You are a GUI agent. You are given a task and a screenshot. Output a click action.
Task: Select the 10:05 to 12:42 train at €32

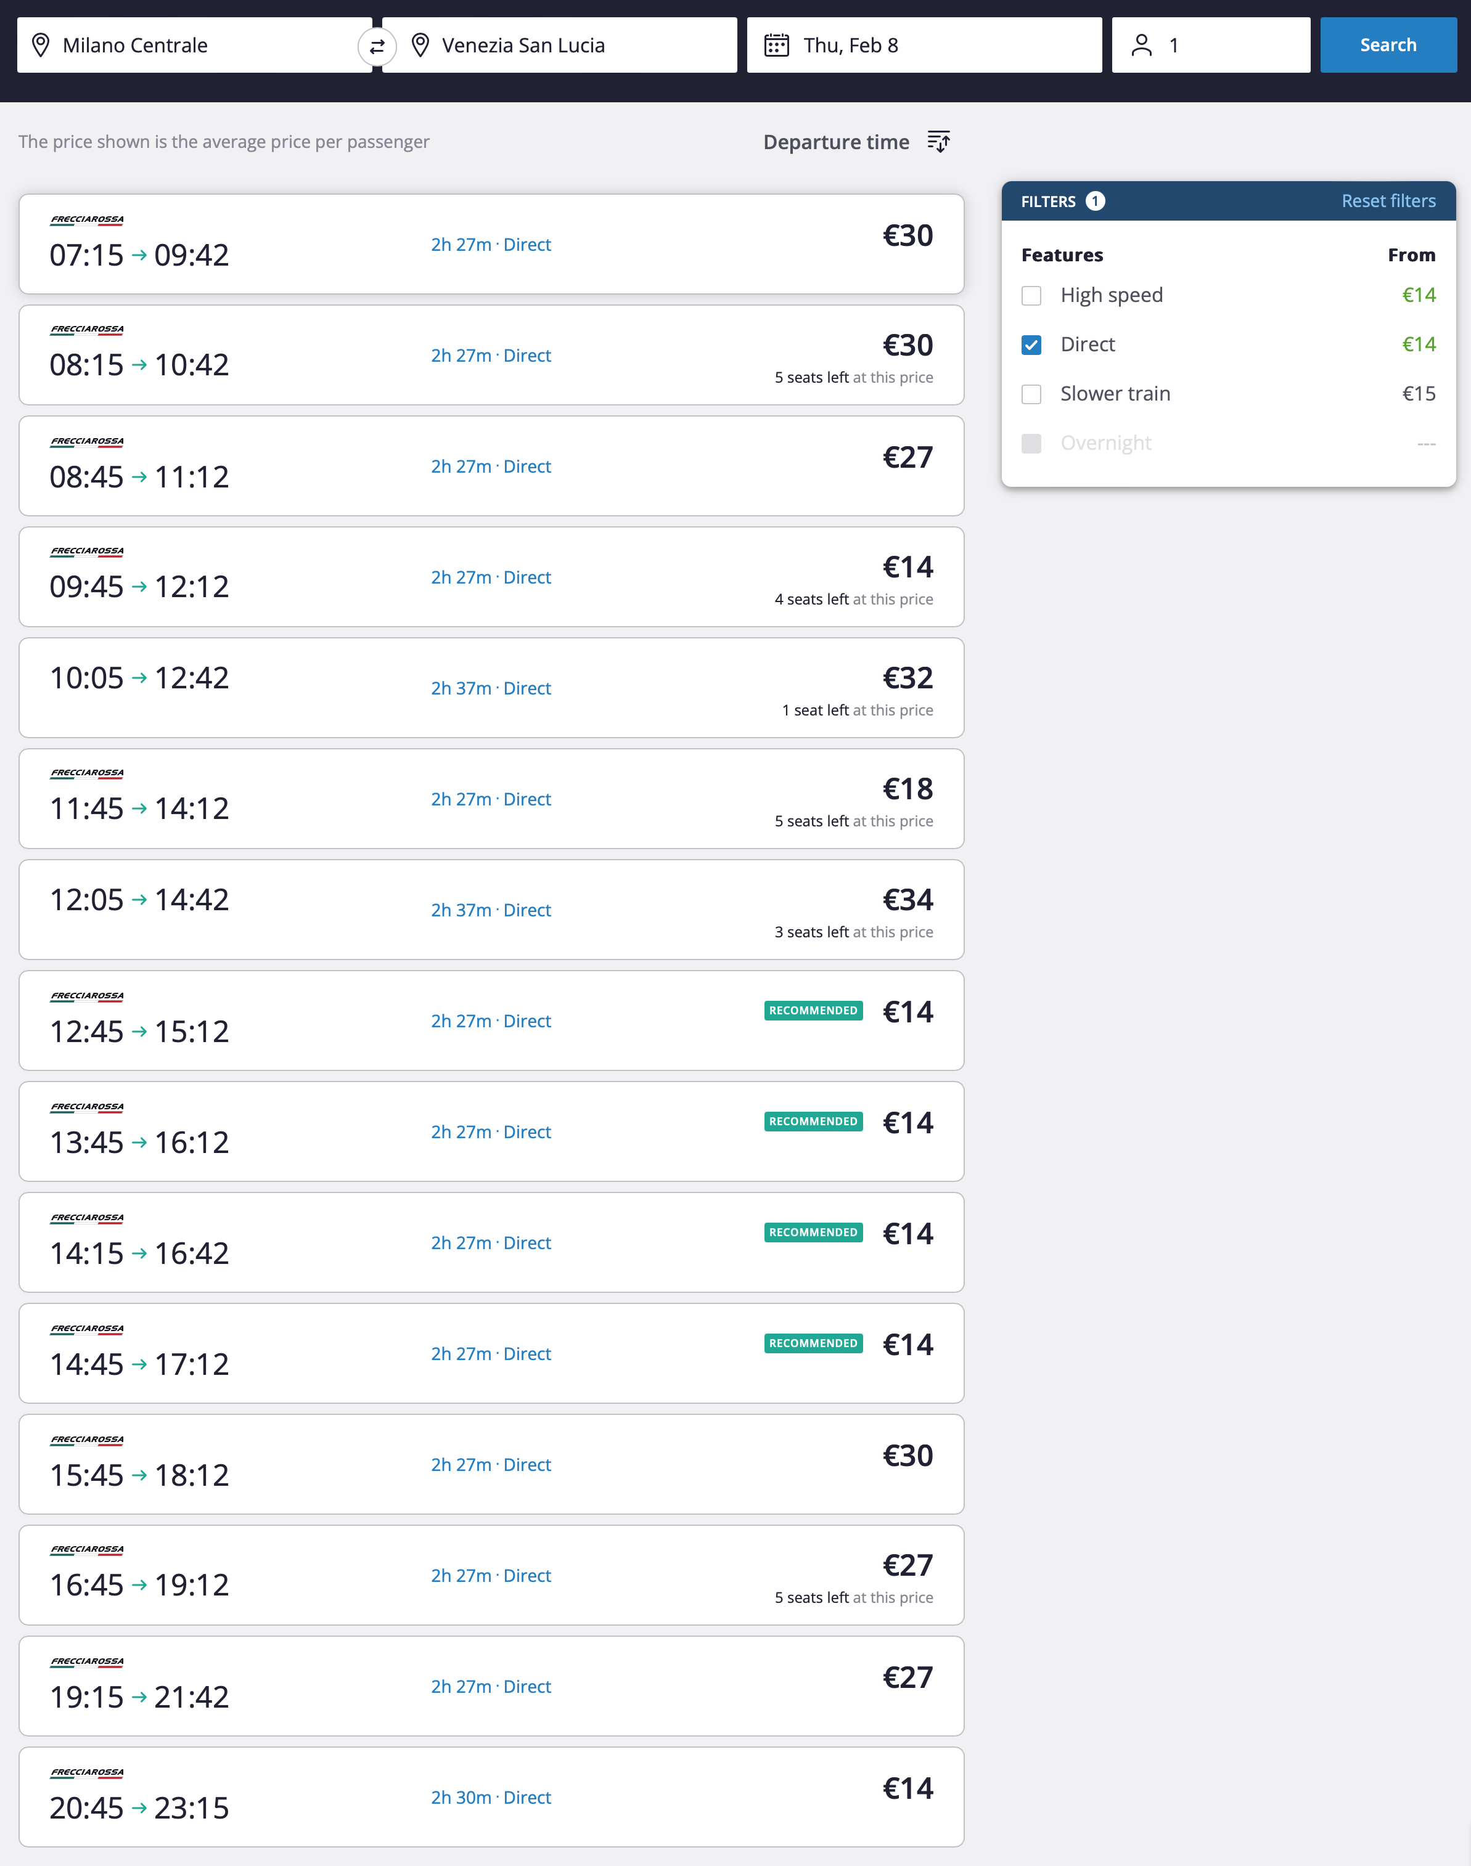491,688
